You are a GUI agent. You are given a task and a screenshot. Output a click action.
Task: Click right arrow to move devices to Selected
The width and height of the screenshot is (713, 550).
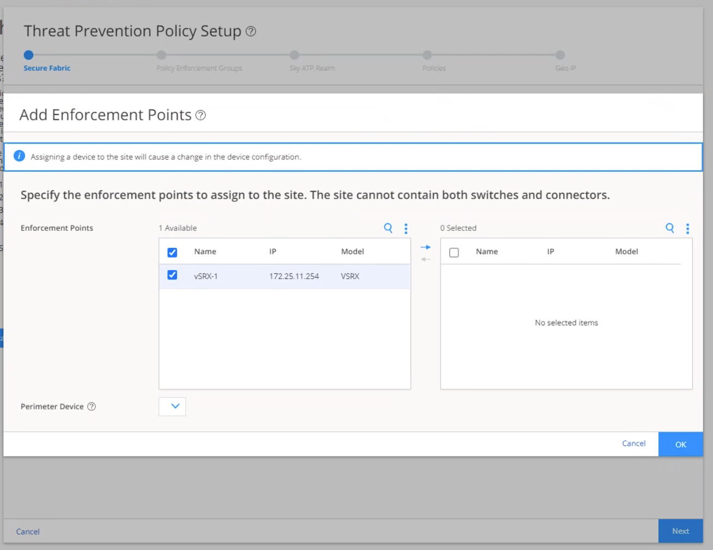pyautogui.click(x=426, y=247)
